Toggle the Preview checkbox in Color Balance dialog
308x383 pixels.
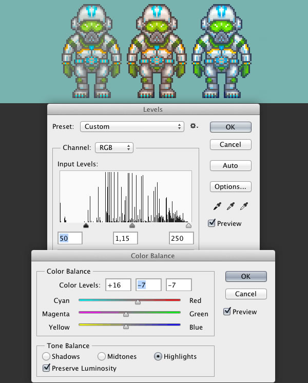pos(227,312)
